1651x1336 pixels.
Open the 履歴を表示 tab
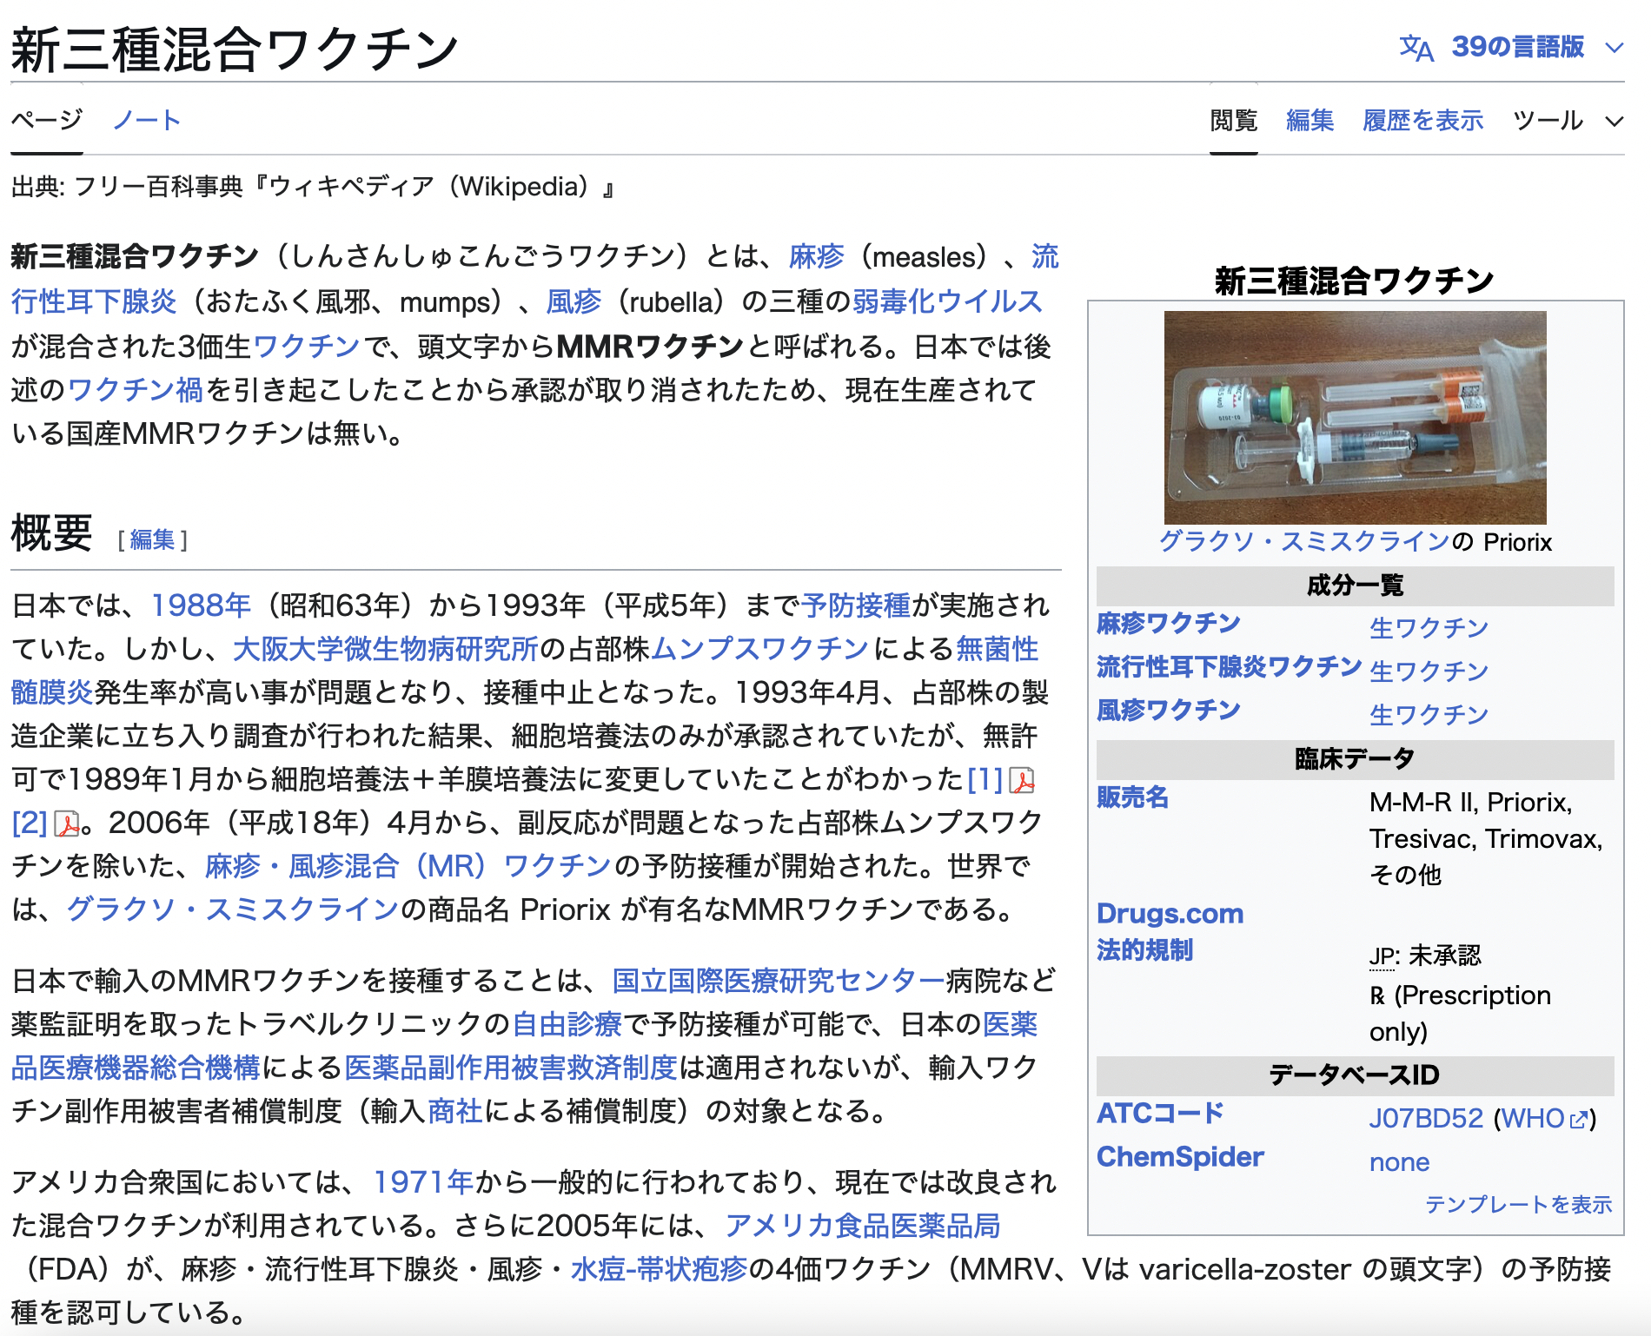click(1422, 120)
